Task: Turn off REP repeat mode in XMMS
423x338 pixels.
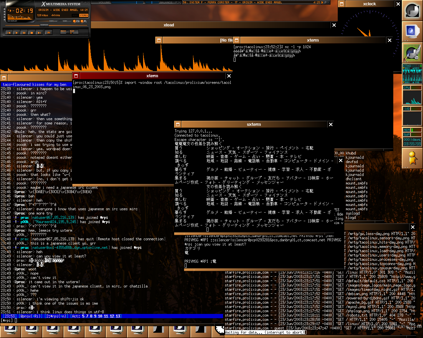Action: point(74,32)
